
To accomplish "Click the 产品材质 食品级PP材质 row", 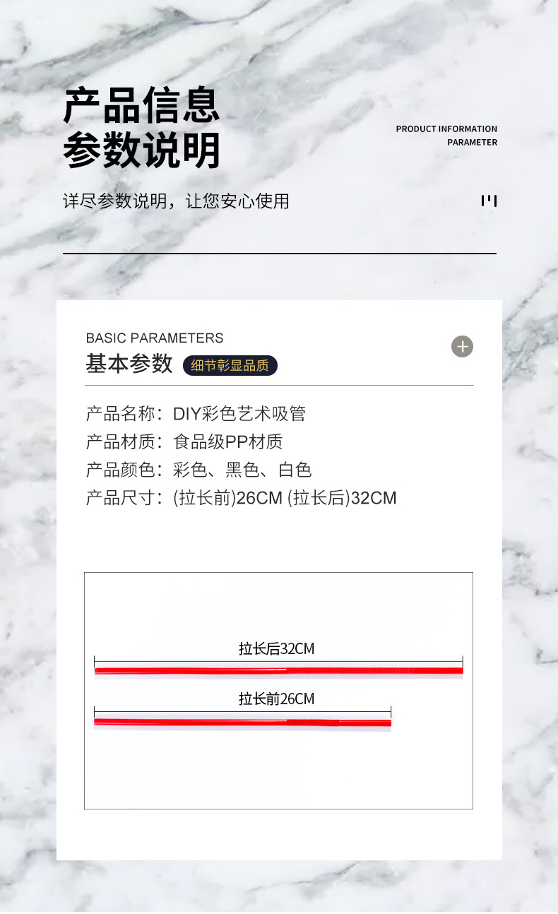I will coord(184,441).
